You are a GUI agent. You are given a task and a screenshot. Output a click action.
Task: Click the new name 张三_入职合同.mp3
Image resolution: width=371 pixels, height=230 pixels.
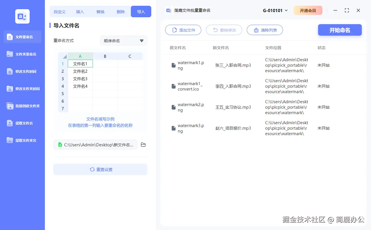(233, 65)
